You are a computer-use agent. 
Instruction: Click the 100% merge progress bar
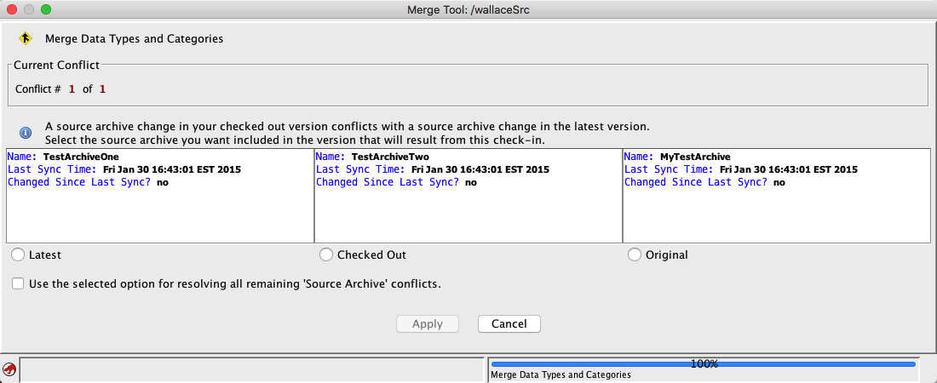tap(704, 363)
